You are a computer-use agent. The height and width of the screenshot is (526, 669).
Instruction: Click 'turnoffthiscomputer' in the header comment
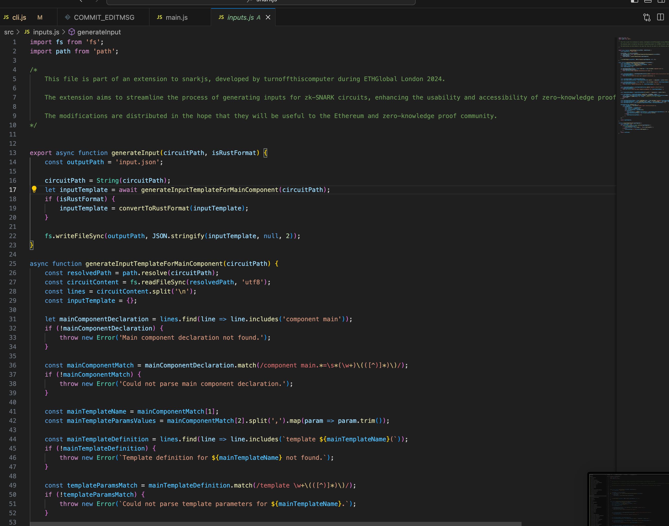299,79
